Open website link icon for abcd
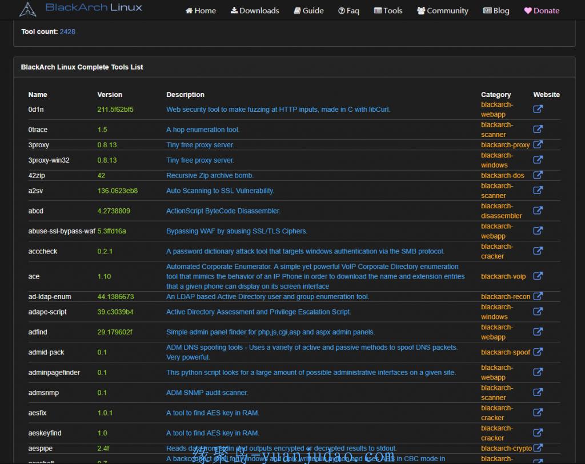The height and width of the screenshot is (464, 585). [x=538, y=211]
